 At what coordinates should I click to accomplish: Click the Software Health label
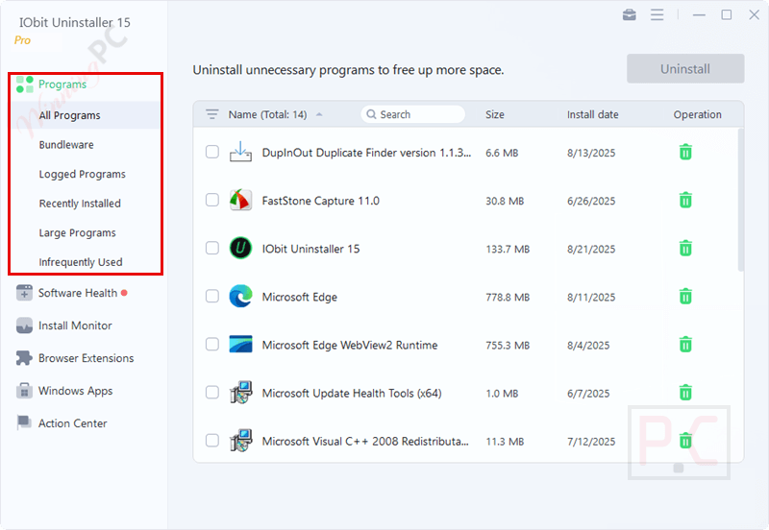tap(78, 293)
